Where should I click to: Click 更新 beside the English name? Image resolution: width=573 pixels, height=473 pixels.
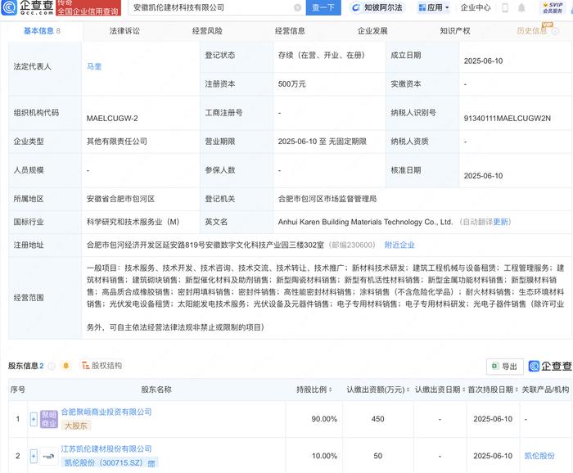tap(500, 222)
